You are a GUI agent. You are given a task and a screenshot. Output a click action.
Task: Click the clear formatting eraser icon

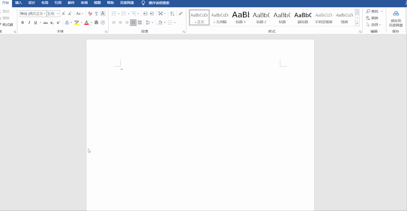point(90,14)
